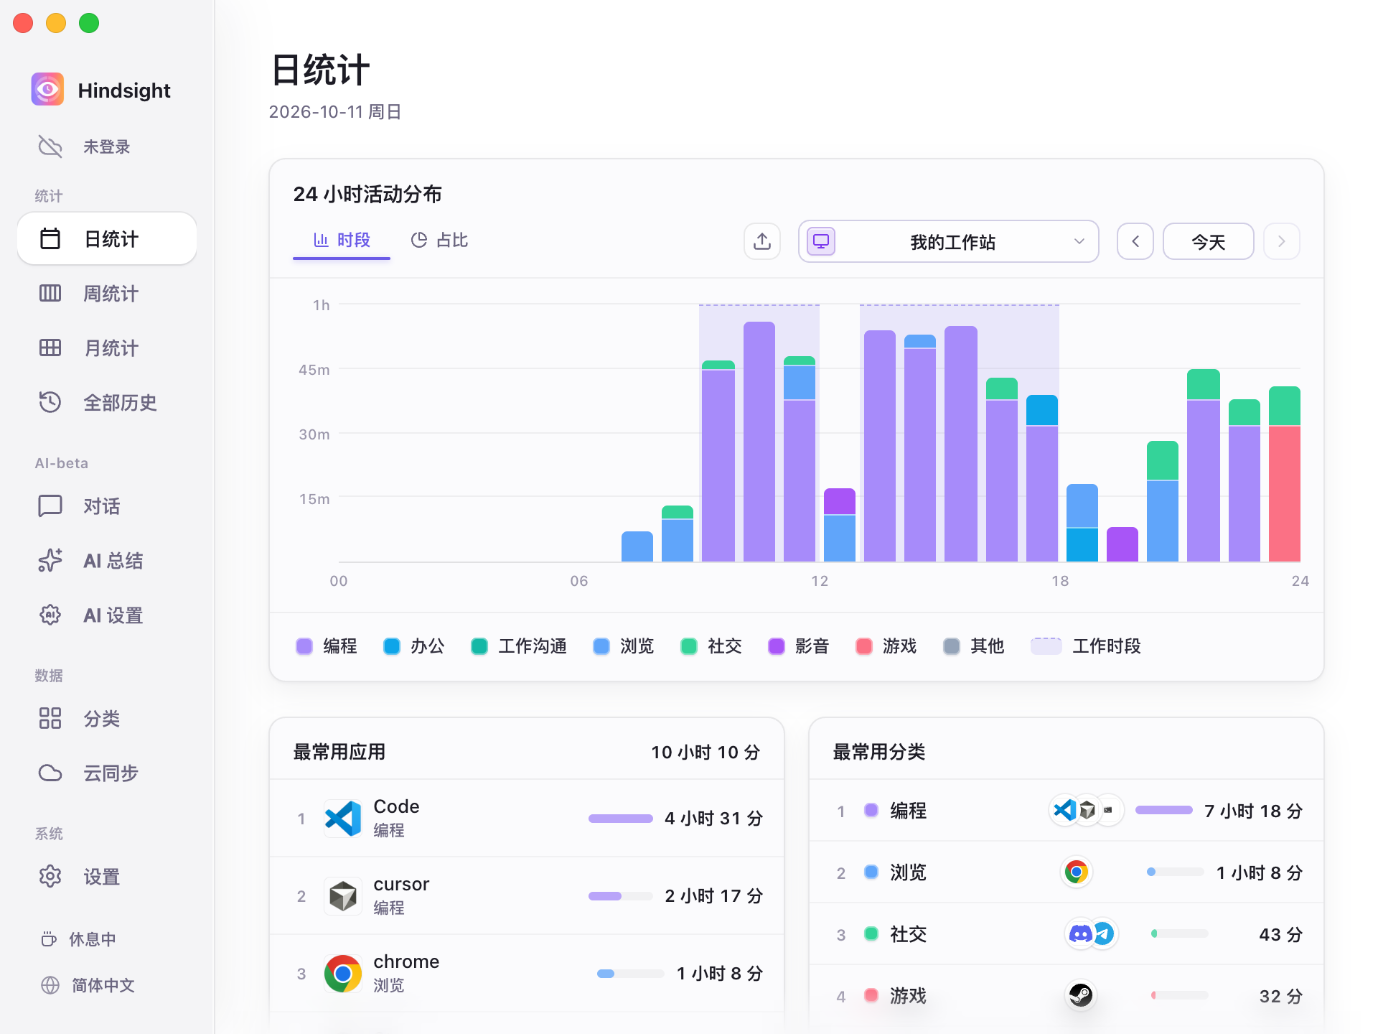Click the Steam icon in 游戏 row
This screenshot has height=1034, width=1378.
coord(1081,995)
